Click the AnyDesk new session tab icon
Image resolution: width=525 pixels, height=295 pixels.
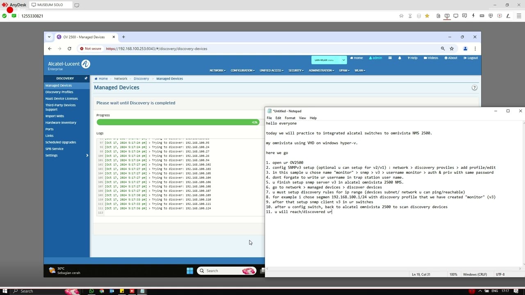(77, 5)
